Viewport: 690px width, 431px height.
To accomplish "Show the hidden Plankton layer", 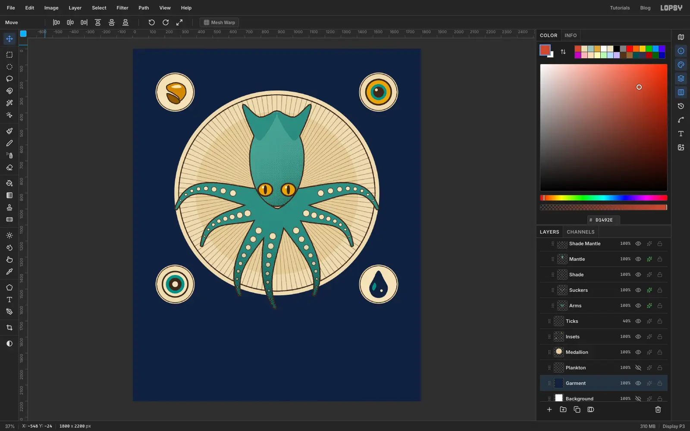I will (x=638, y=368).
